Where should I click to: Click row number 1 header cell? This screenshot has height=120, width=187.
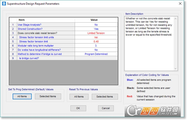(13, 25)
